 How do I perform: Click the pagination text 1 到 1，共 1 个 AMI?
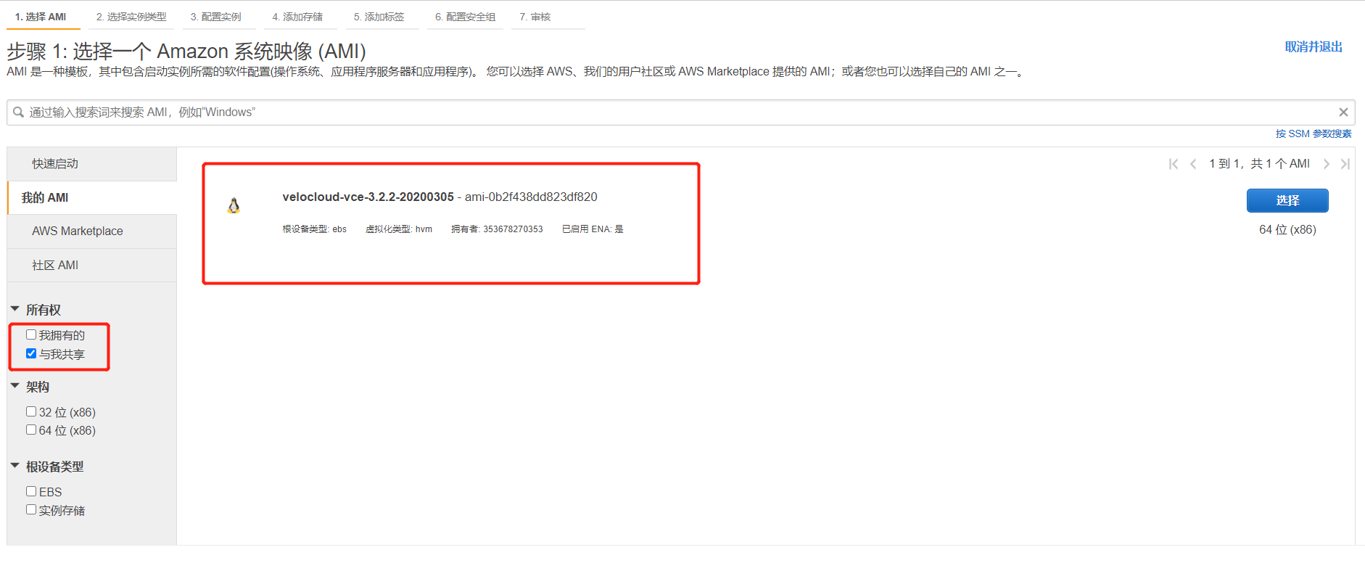[1259, 164]
